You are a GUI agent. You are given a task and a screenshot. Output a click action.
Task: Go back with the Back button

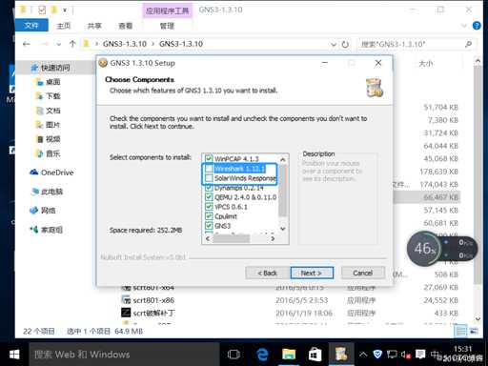coord(267,273)
